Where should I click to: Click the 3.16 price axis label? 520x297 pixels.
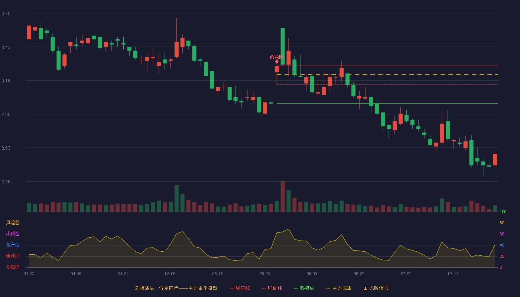pos(6,81)
